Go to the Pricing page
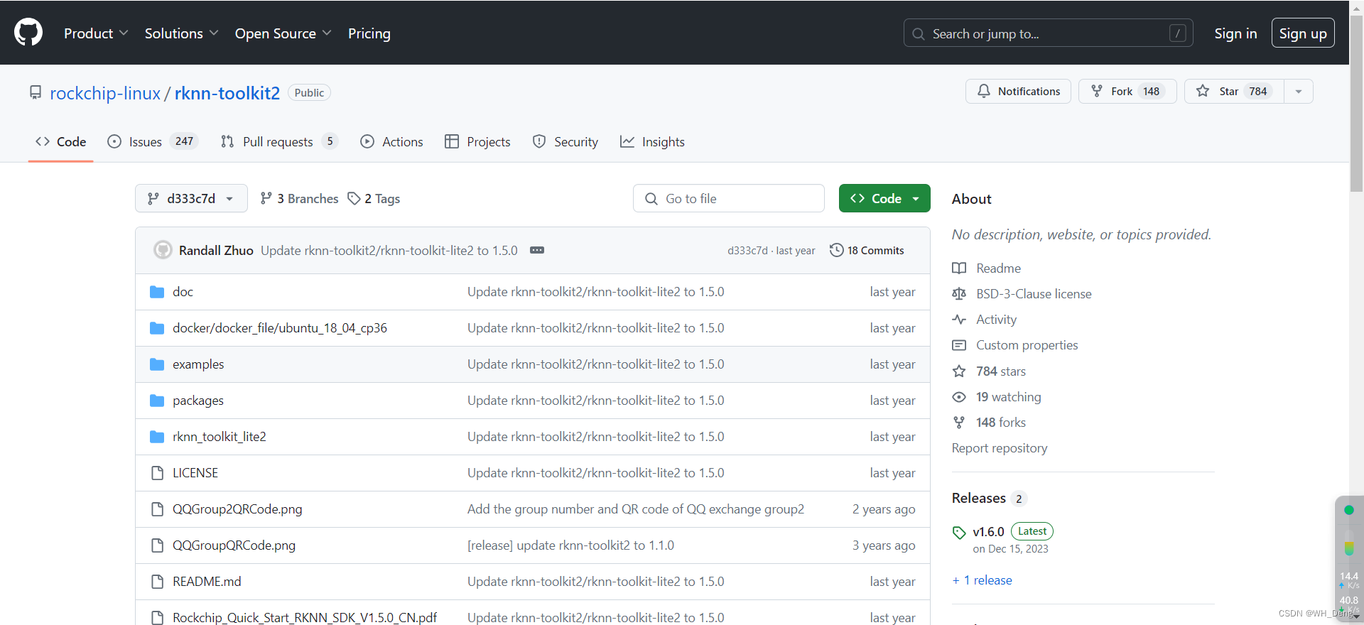The image size is (1364, 625). (x=369, y=33)
